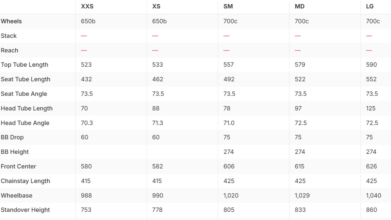
Task: Click the red dash under XXS Stack
Action: pyautogui.click(x=84, y=36)
